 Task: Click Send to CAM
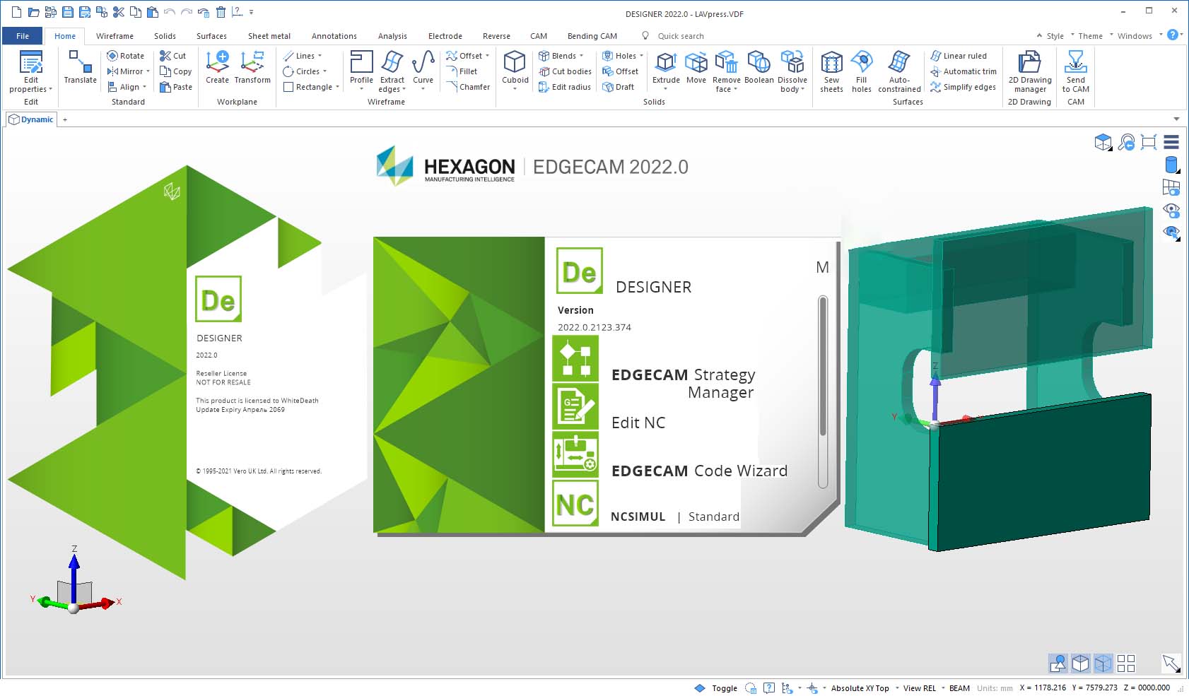pyautogui.click(x=1075, y=71)
